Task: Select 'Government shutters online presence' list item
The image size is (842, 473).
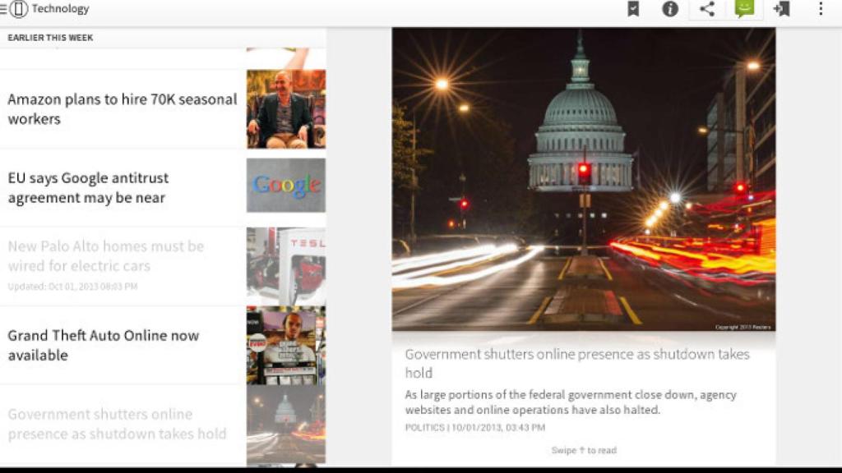Action: [118, 424]
